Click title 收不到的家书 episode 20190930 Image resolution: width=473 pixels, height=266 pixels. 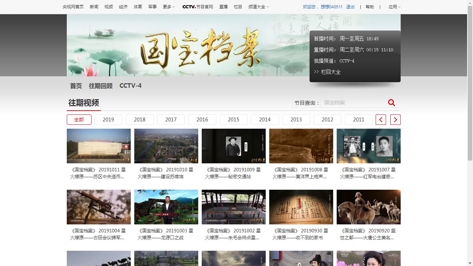(300, 234)
